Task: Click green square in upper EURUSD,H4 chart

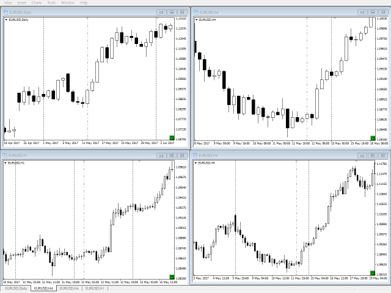Action: (x=373, y=138)
